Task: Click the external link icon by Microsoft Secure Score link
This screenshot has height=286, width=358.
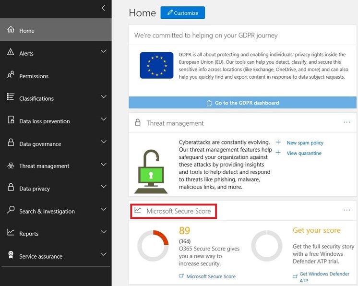Action: [181, 276]
